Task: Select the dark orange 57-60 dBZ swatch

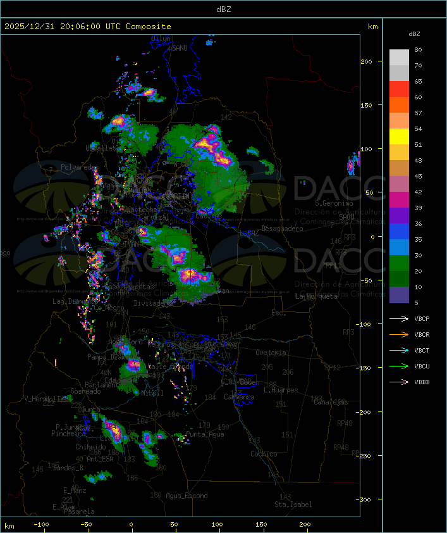Action: (399, 104)
